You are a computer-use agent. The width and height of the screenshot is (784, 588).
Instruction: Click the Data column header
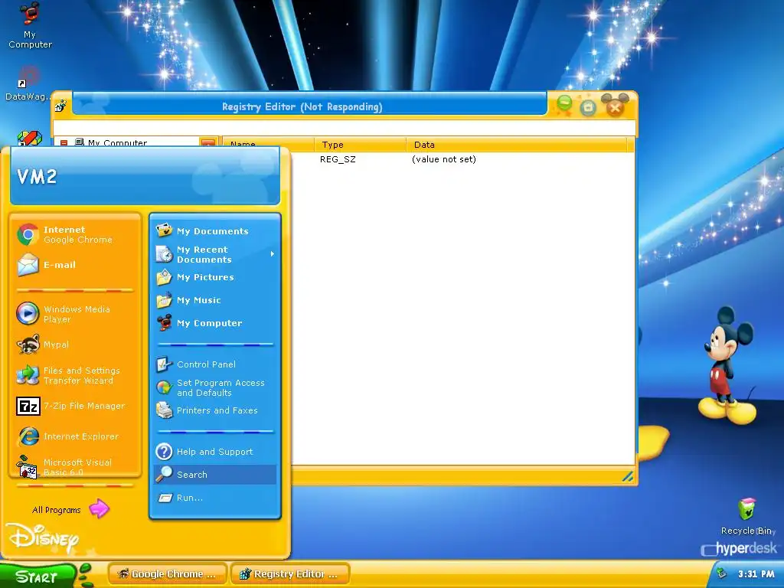pyautogui.click(x=517, y=145)
